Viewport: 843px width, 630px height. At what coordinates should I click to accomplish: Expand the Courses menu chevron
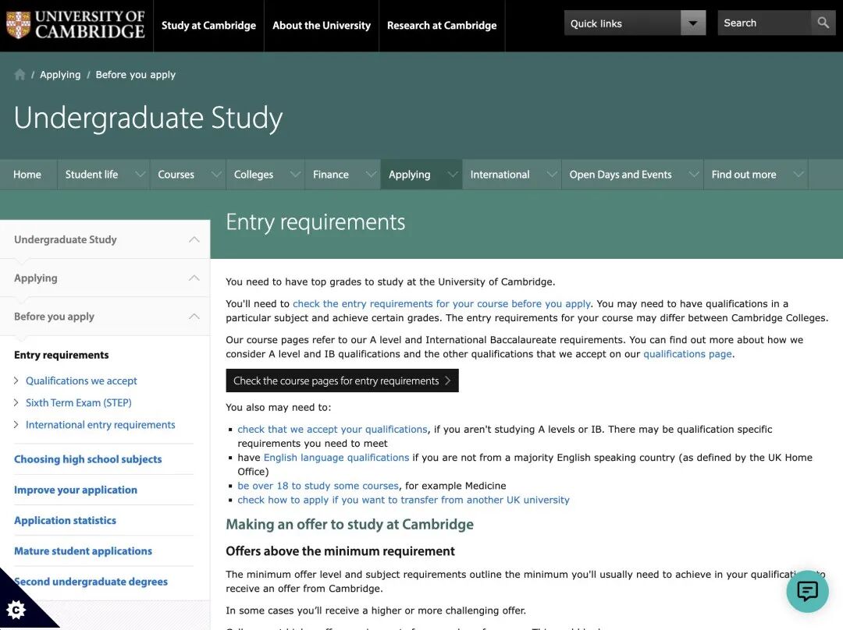216,174
